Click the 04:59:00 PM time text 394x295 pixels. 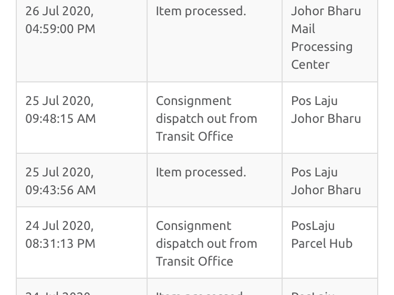[60, 29]
